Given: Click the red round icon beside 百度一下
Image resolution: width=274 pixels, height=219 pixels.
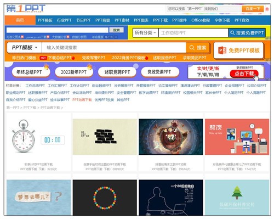Looking at the screenshot, I should point(267,9).
